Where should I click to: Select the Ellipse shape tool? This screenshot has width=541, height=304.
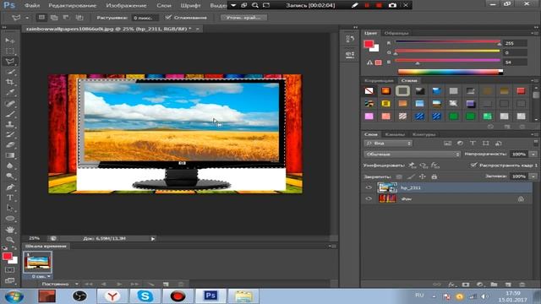[10, 218]
